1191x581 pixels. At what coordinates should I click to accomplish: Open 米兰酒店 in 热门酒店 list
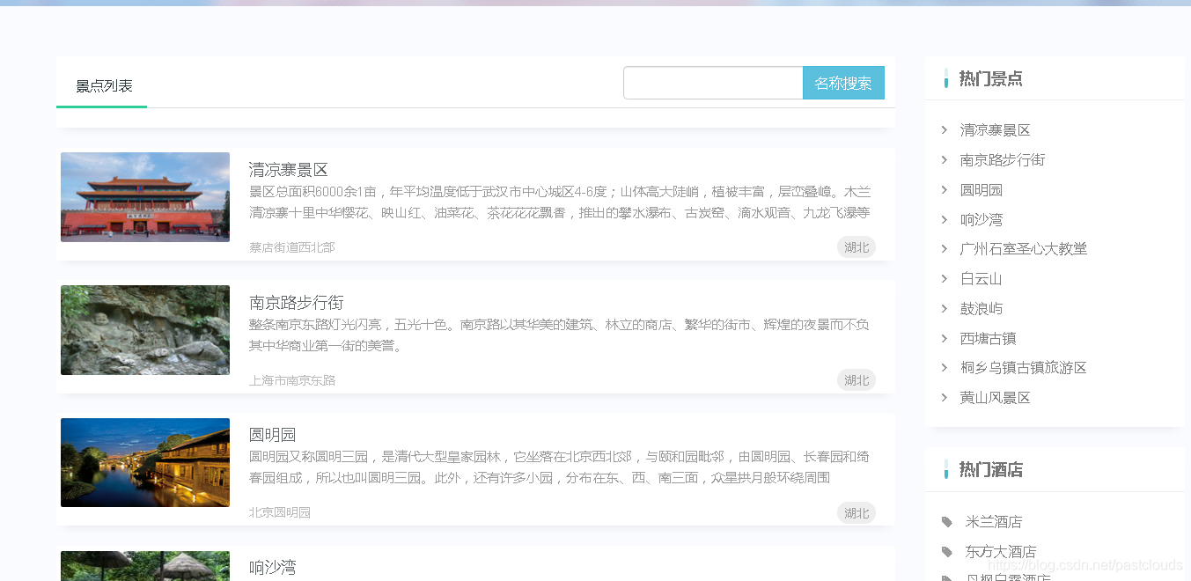[994, 522]
